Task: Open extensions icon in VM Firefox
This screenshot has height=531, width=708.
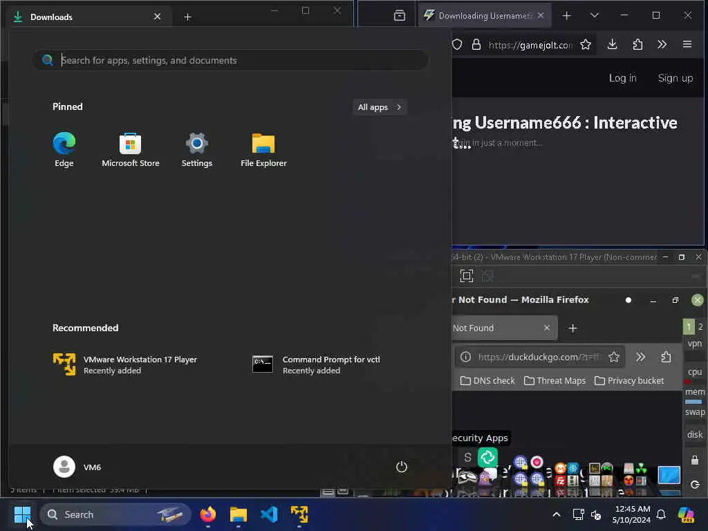Action: pos(666,357)
